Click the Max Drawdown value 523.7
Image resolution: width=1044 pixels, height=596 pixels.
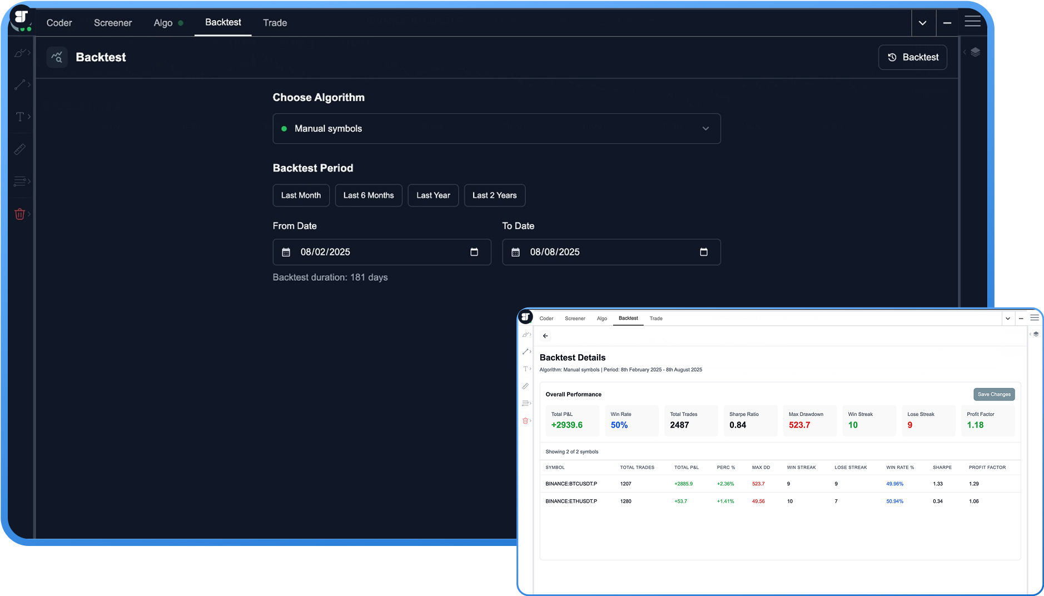point(799,425)
